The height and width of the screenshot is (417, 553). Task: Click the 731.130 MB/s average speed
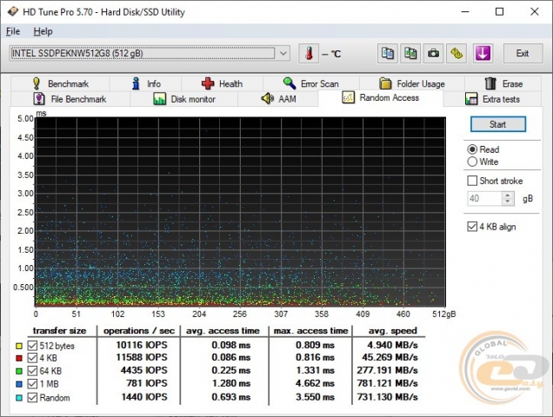coord(388,397)
